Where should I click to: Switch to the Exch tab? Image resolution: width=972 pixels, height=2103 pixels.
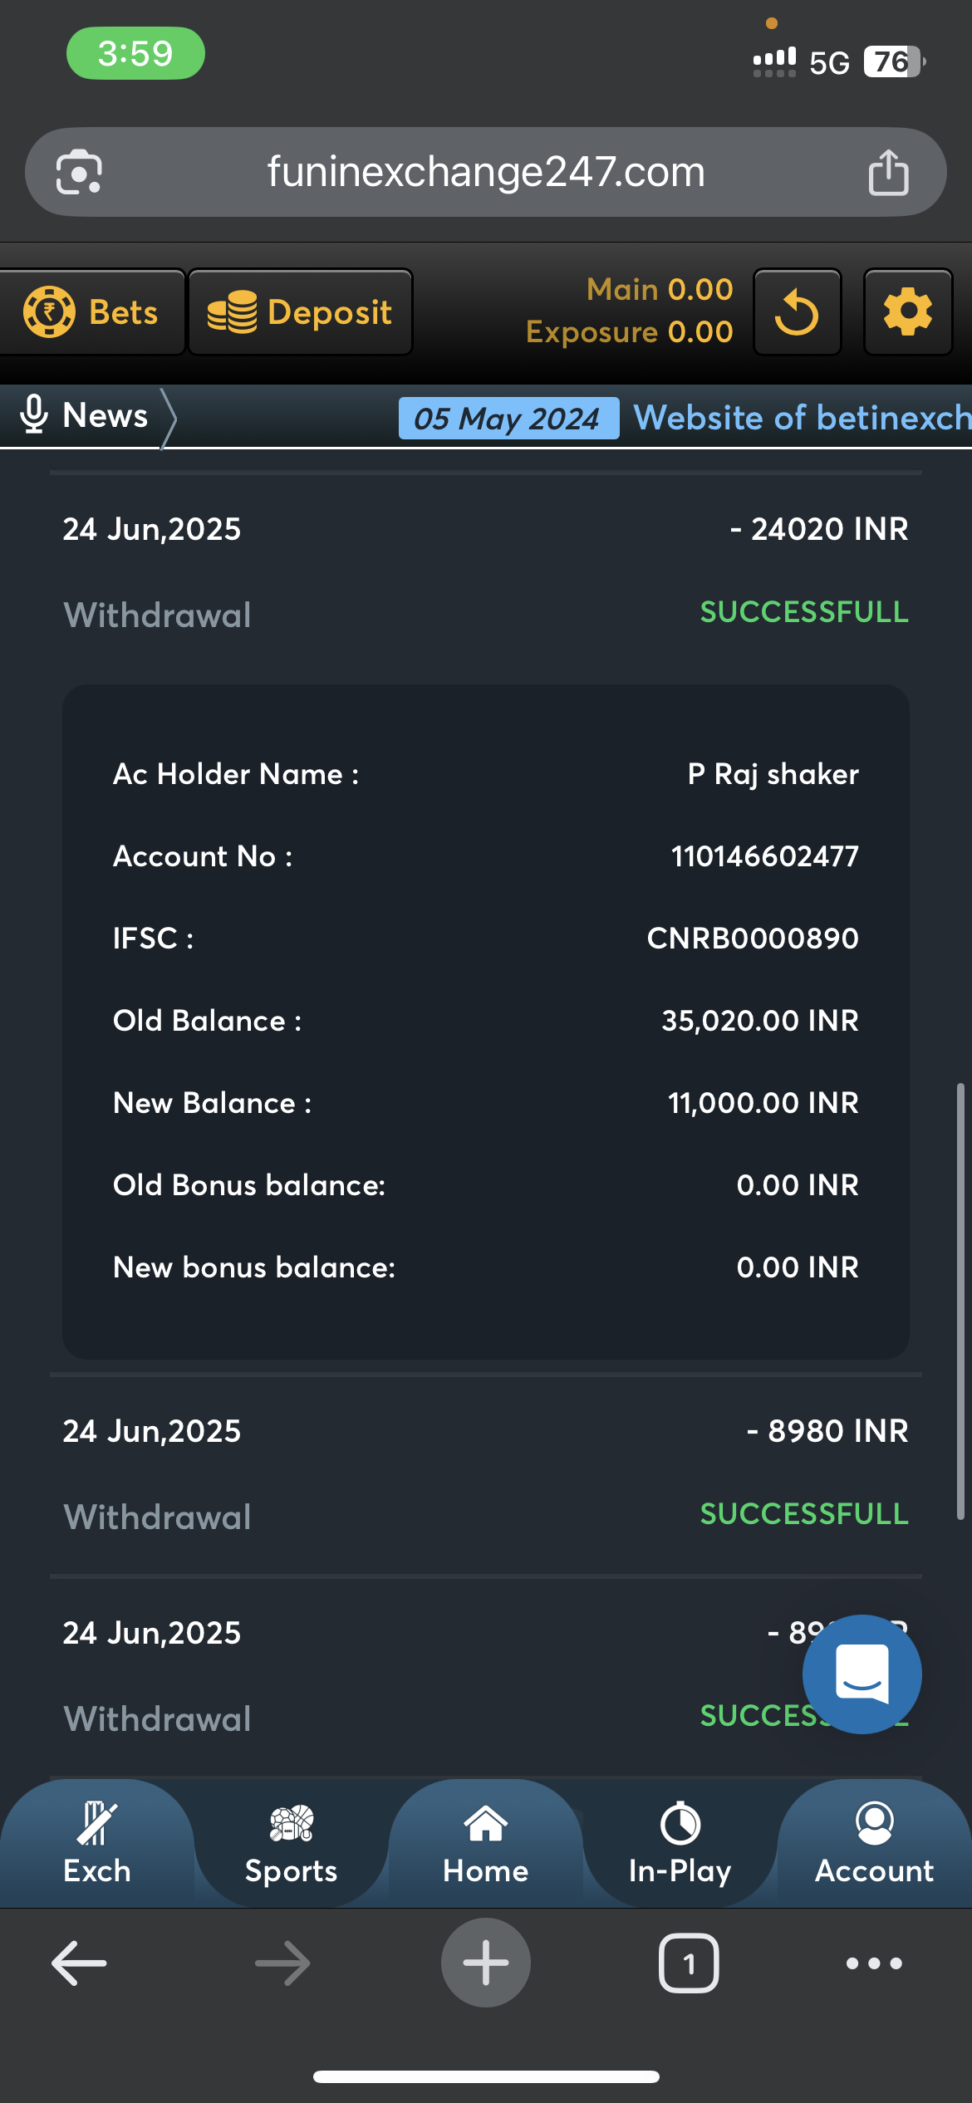(x=97, y=1842)
